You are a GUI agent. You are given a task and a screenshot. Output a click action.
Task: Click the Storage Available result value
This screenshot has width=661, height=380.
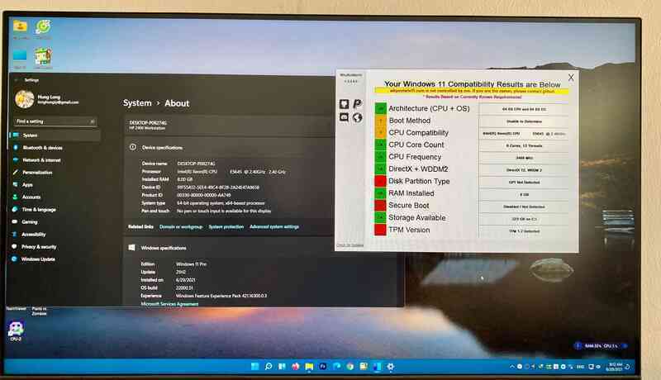[x=524, y=219]
